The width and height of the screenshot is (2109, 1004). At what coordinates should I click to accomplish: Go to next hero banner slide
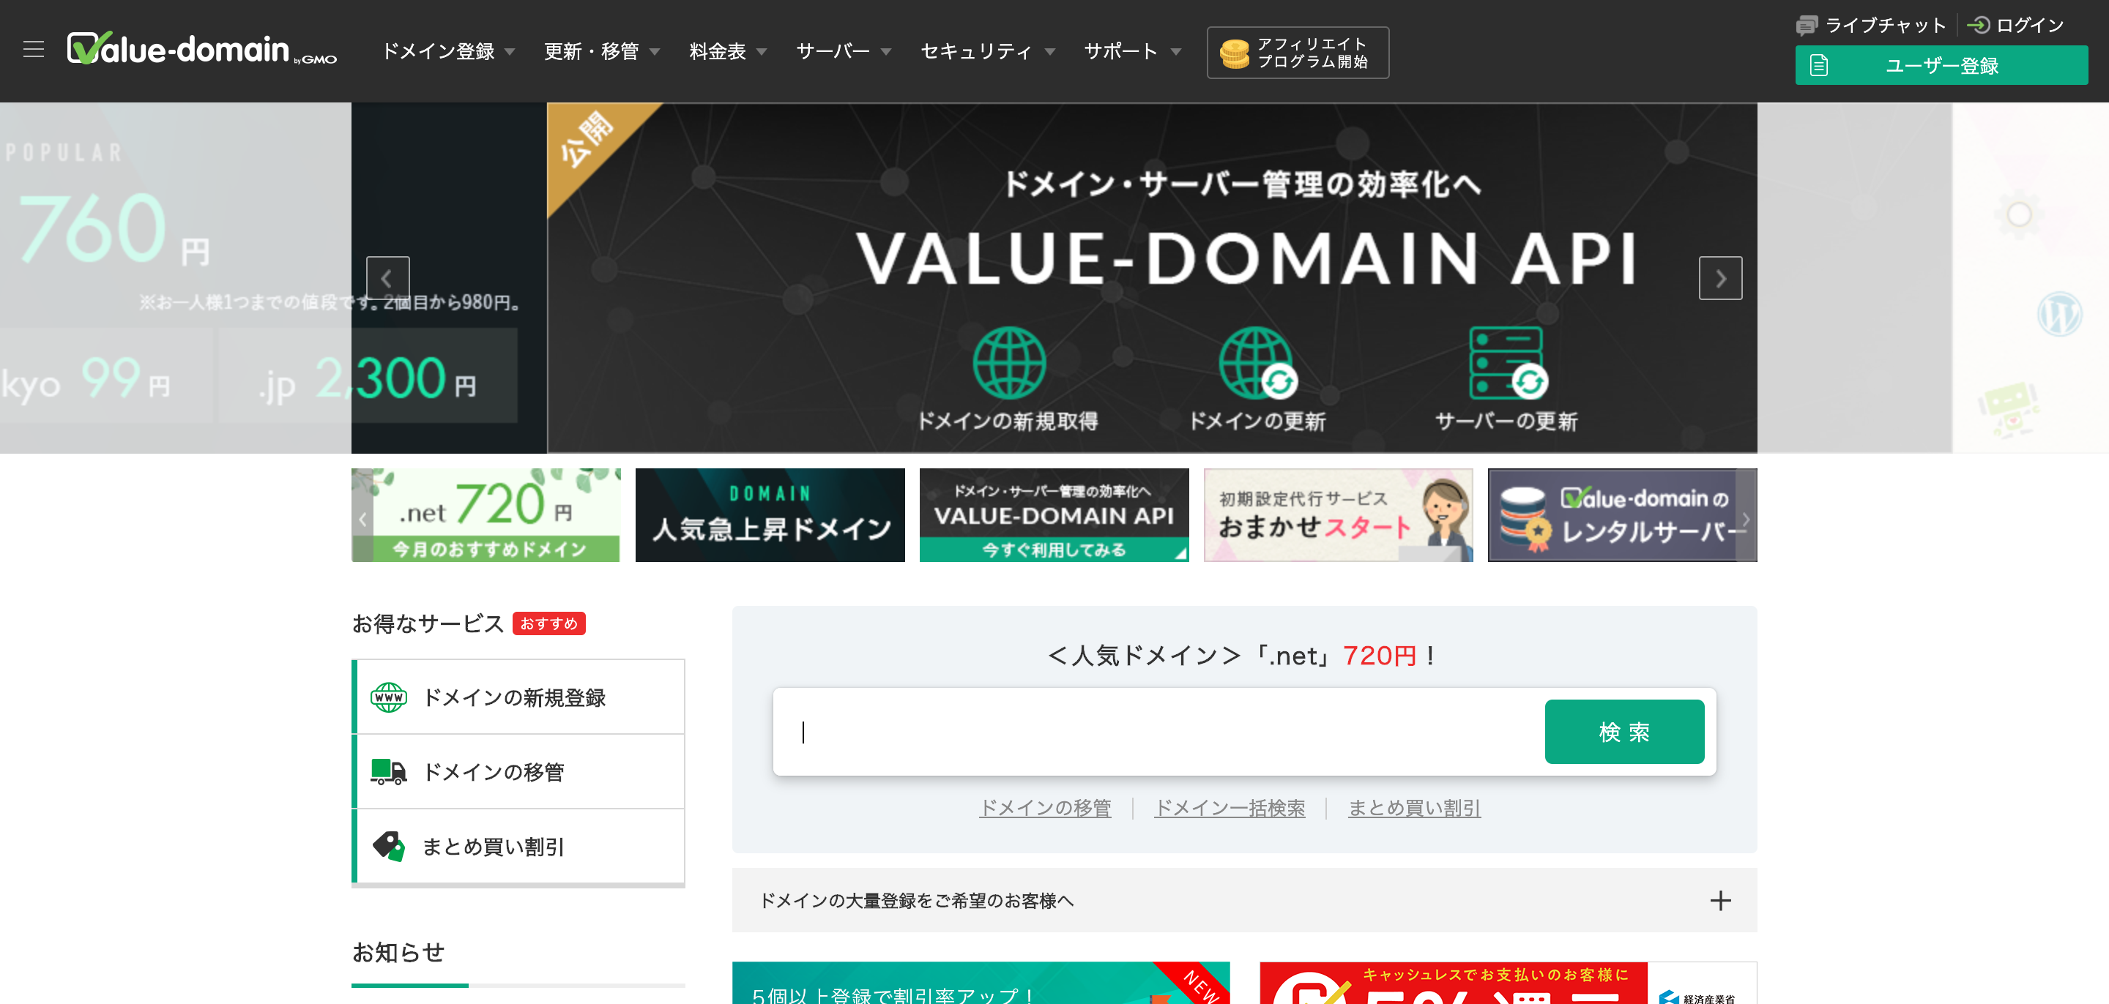point(1720,278)
